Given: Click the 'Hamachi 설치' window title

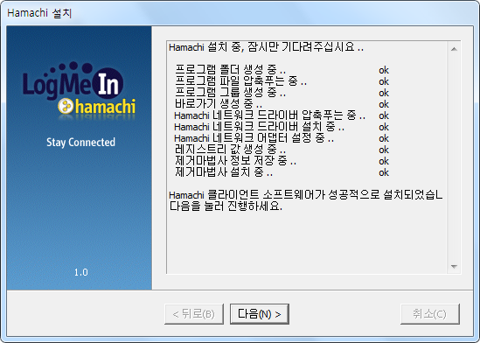Looking at the screenshot, I should click(x=39, y=13).
